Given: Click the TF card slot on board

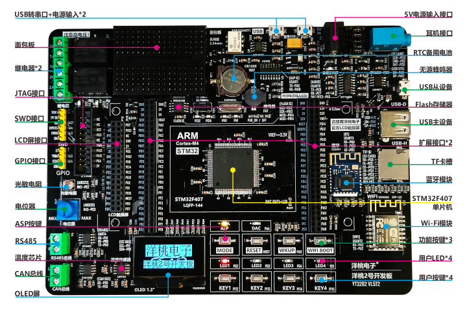Looking at the screenshot, I should coord(393,165).
